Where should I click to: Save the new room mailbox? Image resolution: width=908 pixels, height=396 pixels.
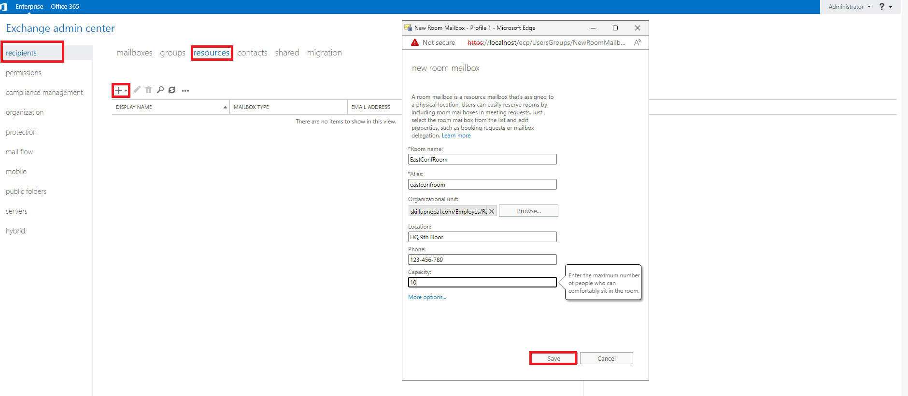(553, 358)
